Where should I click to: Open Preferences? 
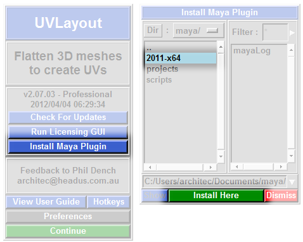[68, 217]
